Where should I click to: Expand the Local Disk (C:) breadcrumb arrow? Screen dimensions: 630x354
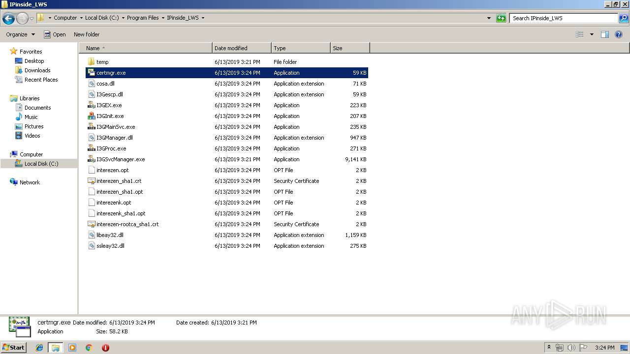[123, 18]
